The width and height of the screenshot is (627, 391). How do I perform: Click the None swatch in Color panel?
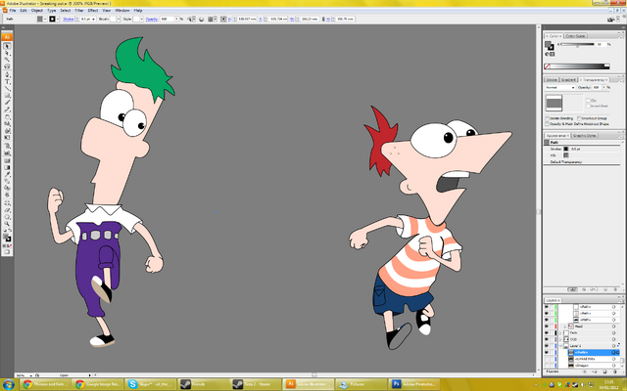(x=547, y=66)
